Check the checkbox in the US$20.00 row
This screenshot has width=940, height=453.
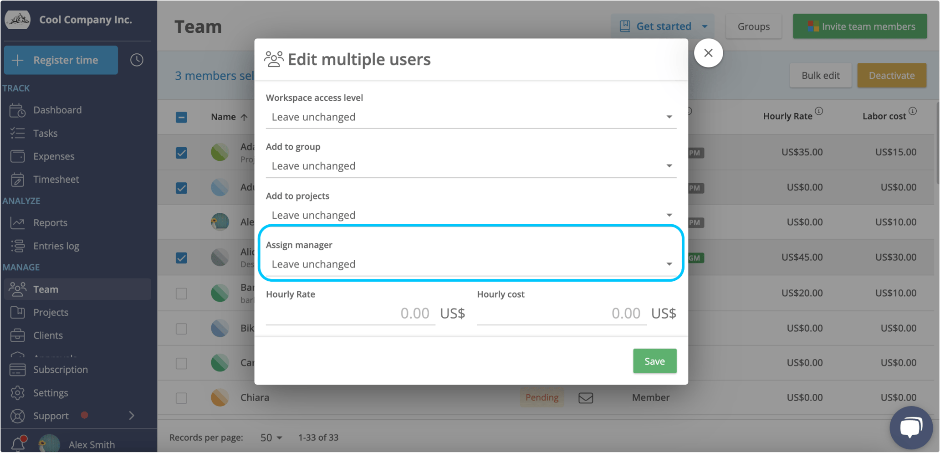(x=181, y=293)
